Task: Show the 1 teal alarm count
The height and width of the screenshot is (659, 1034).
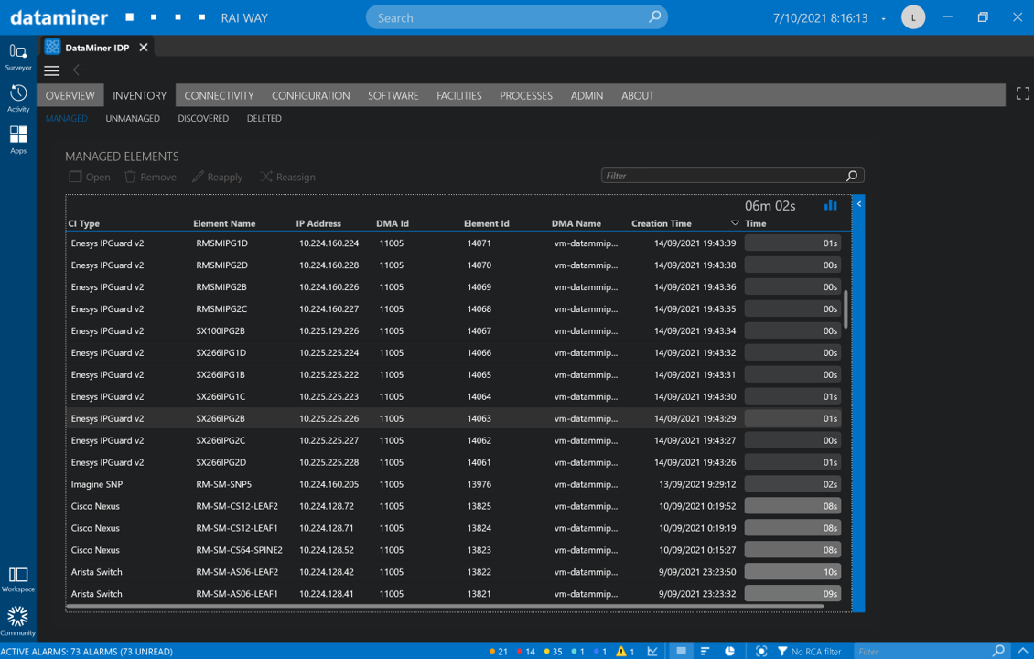Action: pyautogui.click(x=578, y=651)
